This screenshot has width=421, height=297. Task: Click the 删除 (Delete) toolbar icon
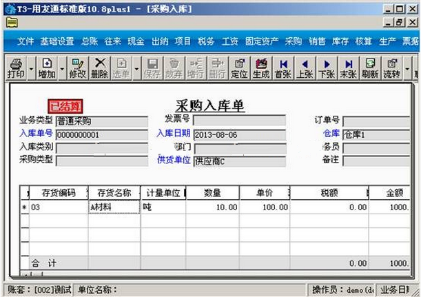99,68
